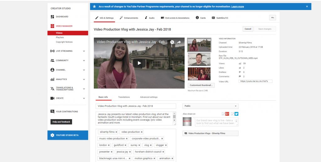Remove the jessica jay tag
This screenshot has height=162, width=321.
tap(130, 152)
